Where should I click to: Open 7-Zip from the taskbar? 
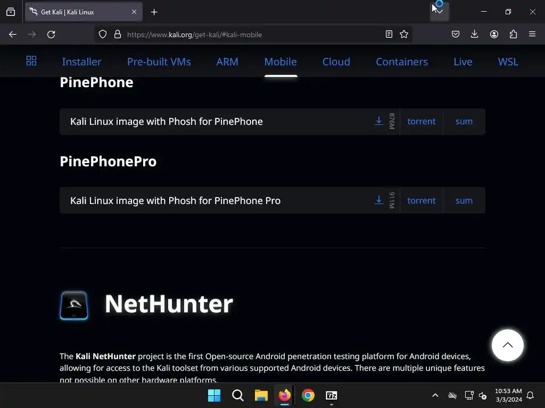331,395
